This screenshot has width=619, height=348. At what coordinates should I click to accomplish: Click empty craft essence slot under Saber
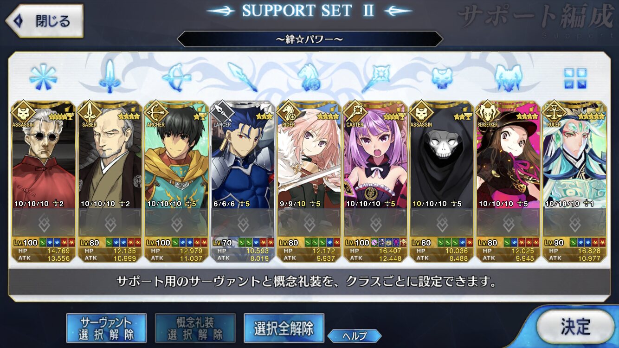[110, 223]
